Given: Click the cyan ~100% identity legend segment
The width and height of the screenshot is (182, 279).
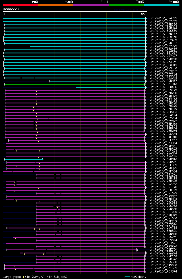Looking at the screenshot, I should pyautogui.click(x=162, y=5).
